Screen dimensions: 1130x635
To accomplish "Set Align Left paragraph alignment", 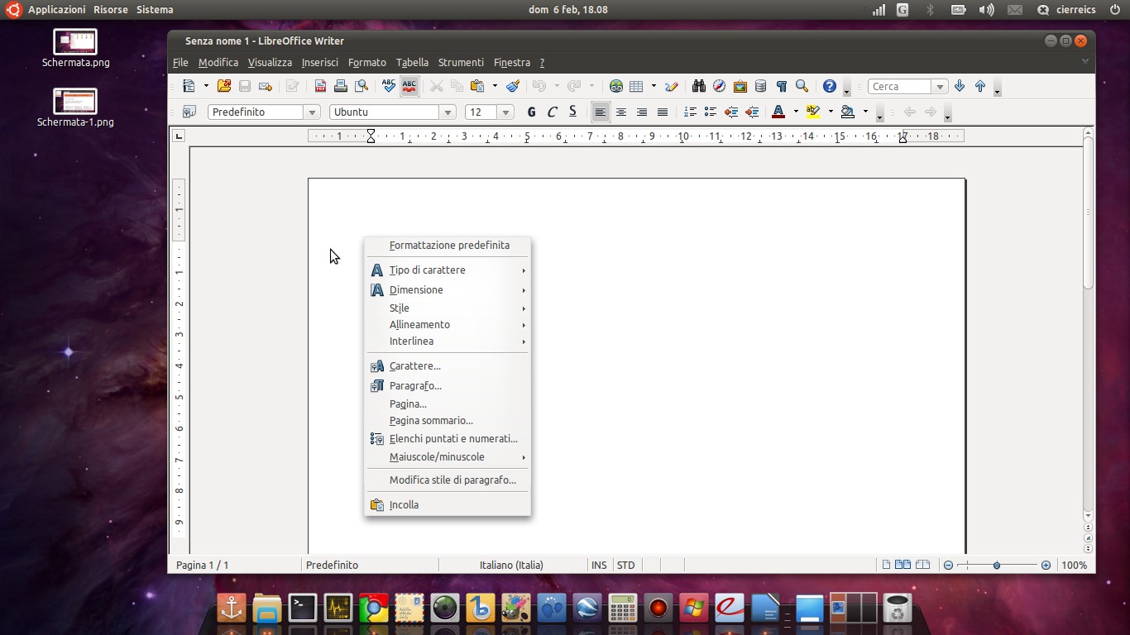I will [601, 112].
